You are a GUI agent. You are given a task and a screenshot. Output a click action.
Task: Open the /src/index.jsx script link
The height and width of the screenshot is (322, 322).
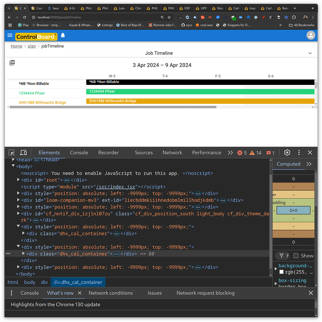pyautogui.click(x=116, y=187)
